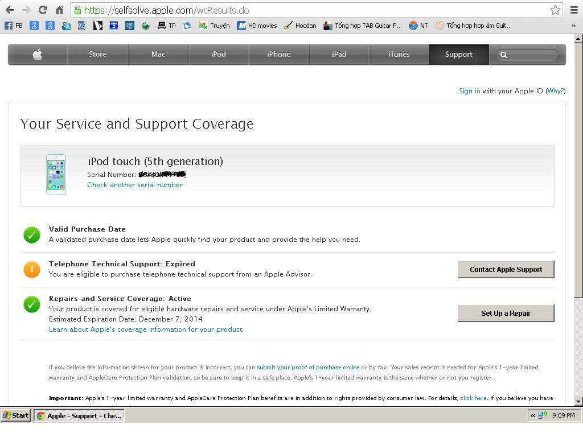The image size is (583, 437).
Task: Click the Apple site search field
Action: point(528,55)
